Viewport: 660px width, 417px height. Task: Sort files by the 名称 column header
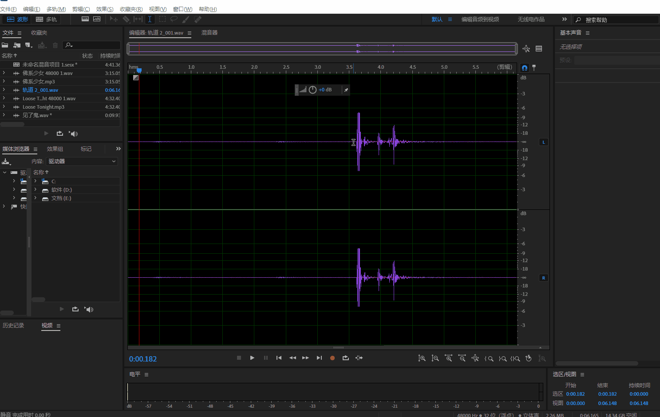point(10,56)
